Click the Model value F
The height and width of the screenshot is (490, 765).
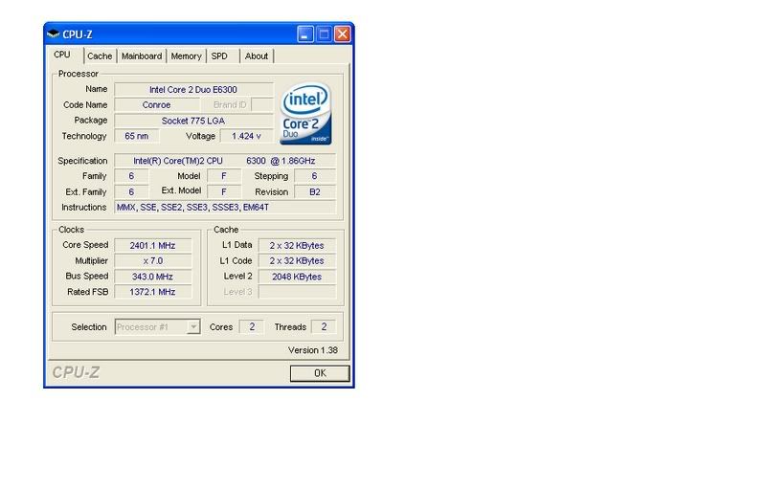point(224,176)
